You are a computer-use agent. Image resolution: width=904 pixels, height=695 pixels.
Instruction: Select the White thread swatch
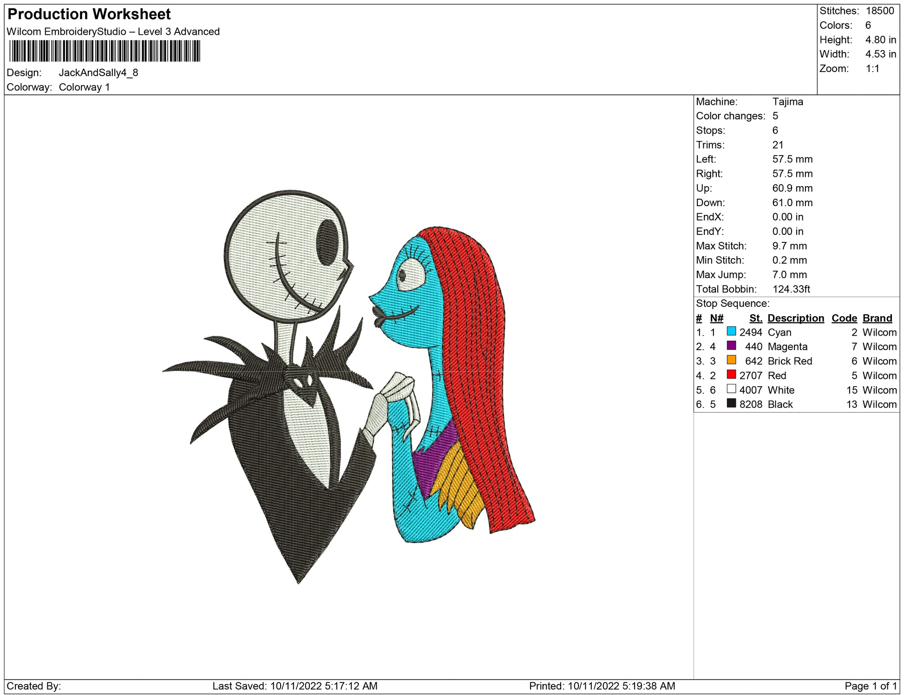731,389
